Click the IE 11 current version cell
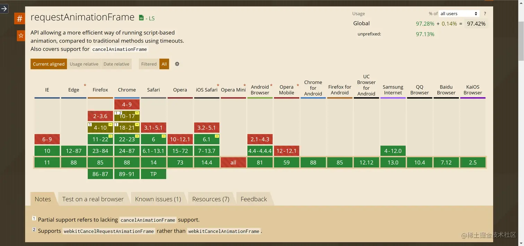Viewport: 524px width, 246px height. pyautogui.click(x=47, y=162)
